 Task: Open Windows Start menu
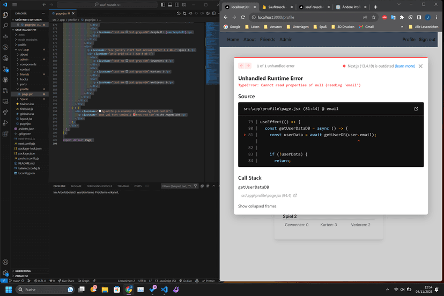[x=9, y=290]
